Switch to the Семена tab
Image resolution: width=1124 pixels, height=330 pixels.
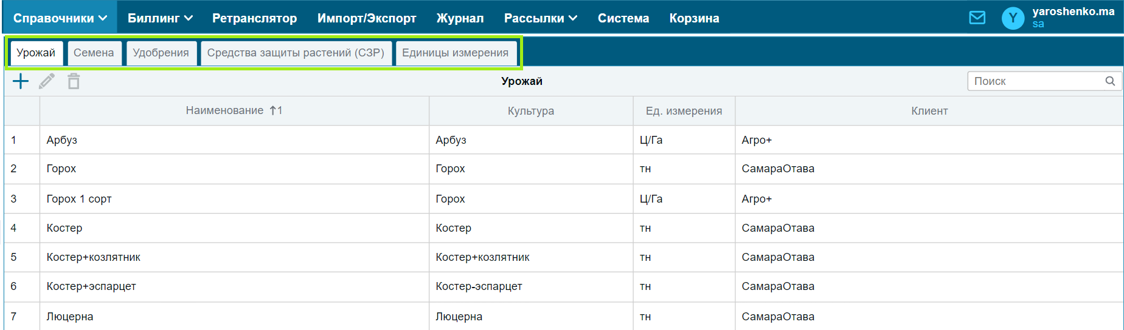(x=94, y=53)
